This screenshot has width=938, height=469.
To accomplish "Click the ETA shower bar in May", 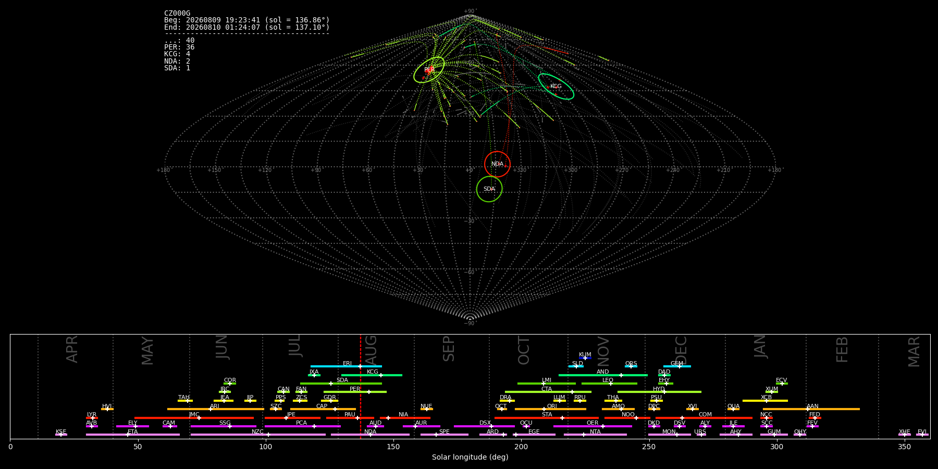I will (x=133, y=435).
